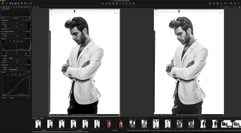Select Azul channel in Niveles panel

click(x=22, y=41)
